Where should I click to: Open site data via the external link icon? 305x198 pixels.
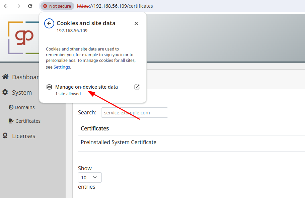(137, 87)
